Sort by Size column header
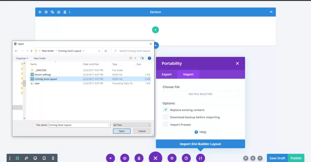Image resolution: width=311 pixels, height=162 pixels. [x=139, y=64]
